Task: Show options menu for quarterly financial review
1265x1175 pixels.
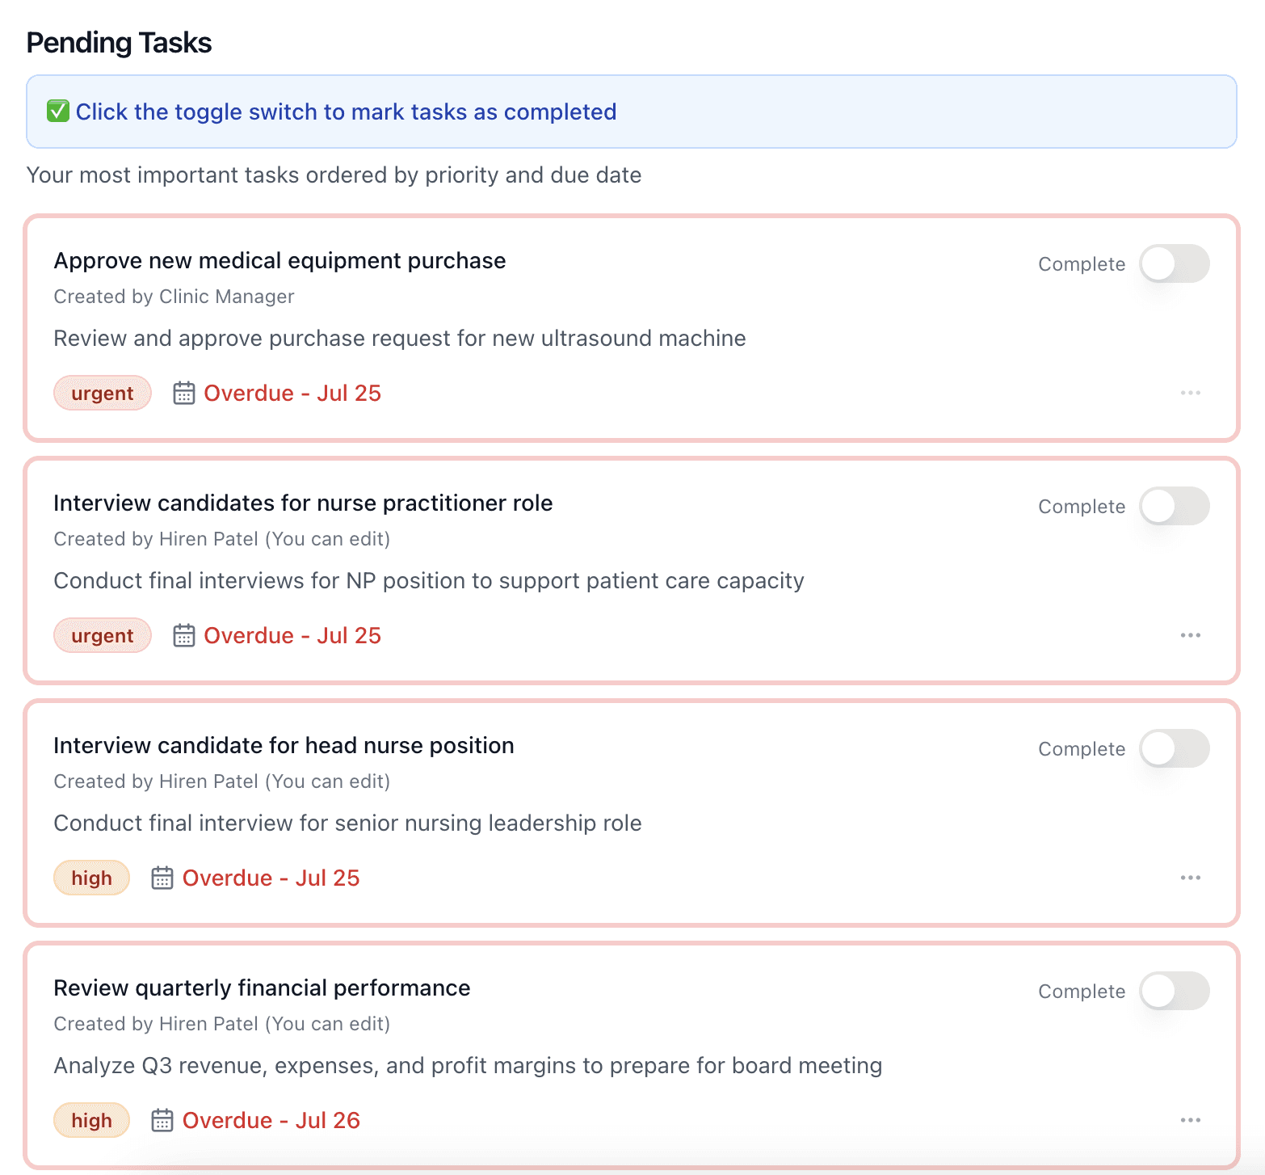Action: pyautogui.click(x=1190, y=1121)
